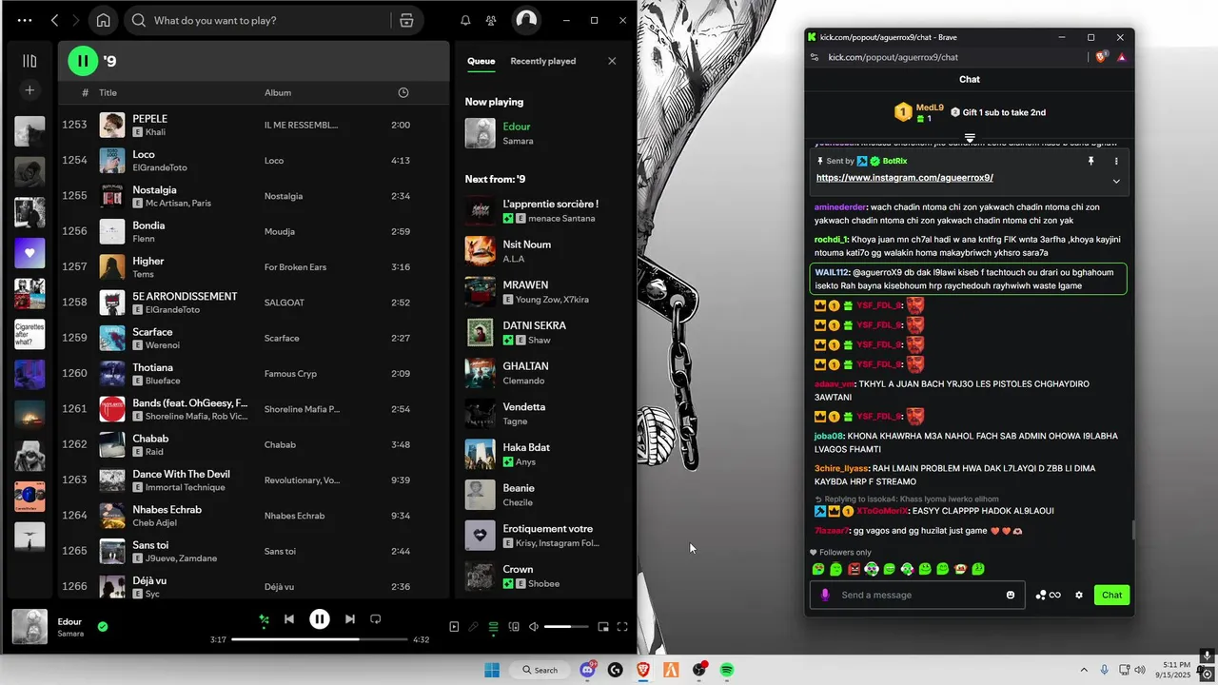The height and width of the screenshot is (685, 1218).
Task: Open the three-dot Spotify menu
Action: click(24, 20)
